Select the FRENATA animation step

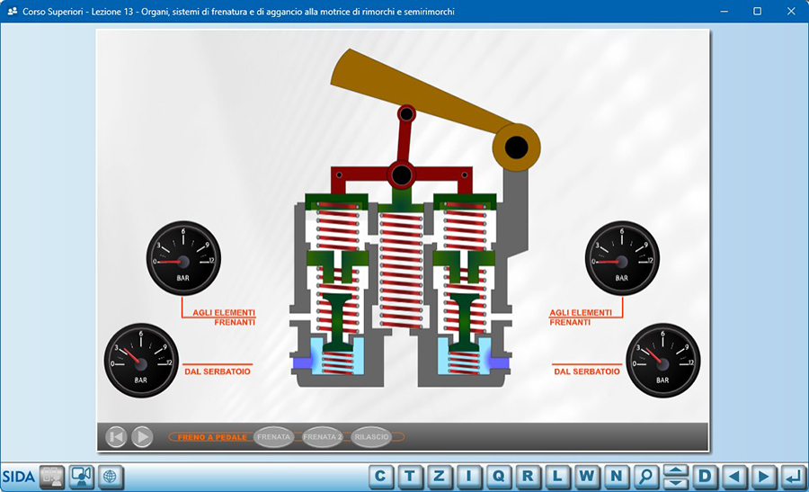274,437
